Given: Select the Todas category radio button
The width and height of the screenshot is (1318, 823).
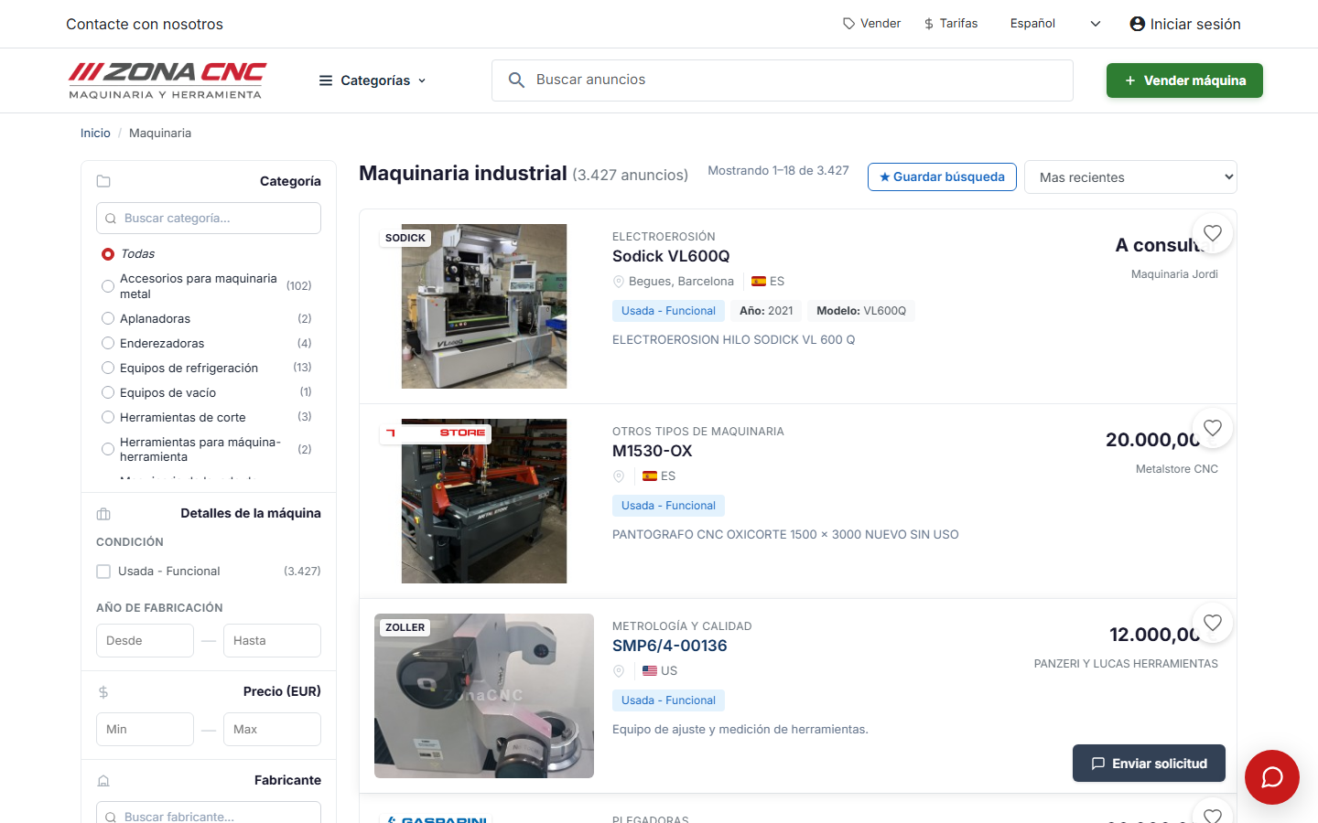Looking at the screenshot, I should pos(108,254).
